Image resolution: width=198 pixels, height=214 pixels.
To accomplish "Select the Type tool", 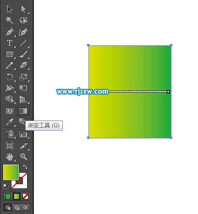I will pos(10,43).
